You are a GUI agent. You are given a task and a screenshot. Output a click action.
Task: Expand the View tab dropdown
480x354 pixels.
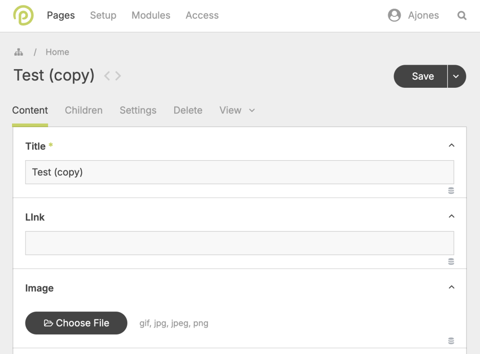(x=252, y=110)
